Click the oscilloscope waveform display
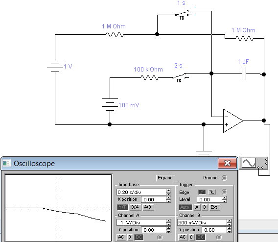Screen dimensions: 278x242 [x=58, y=208]
